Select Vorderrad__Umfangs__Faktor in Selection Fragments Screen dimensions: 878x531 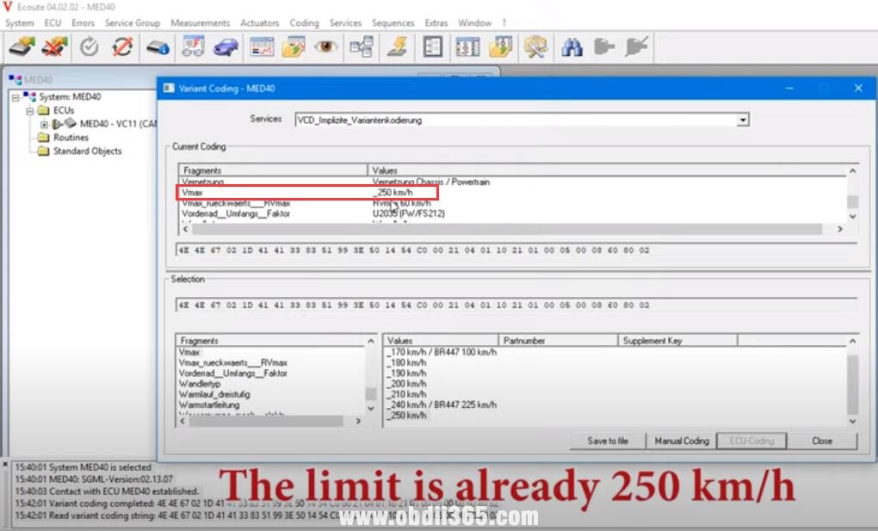pos(233,374)
